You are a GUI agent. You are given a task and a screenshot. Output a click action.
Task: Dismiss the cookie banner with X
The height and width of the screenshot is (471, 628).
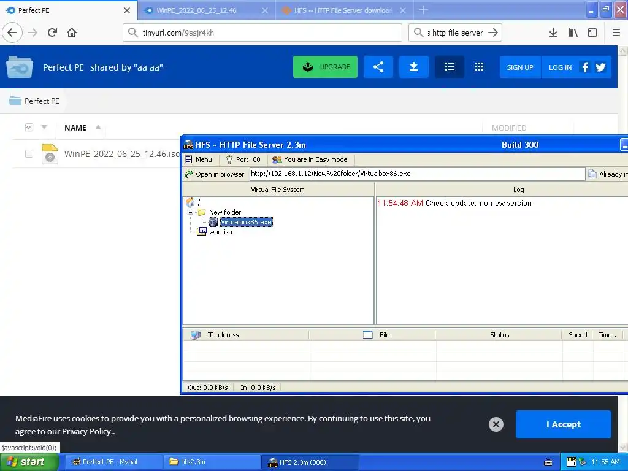[496, 424]
